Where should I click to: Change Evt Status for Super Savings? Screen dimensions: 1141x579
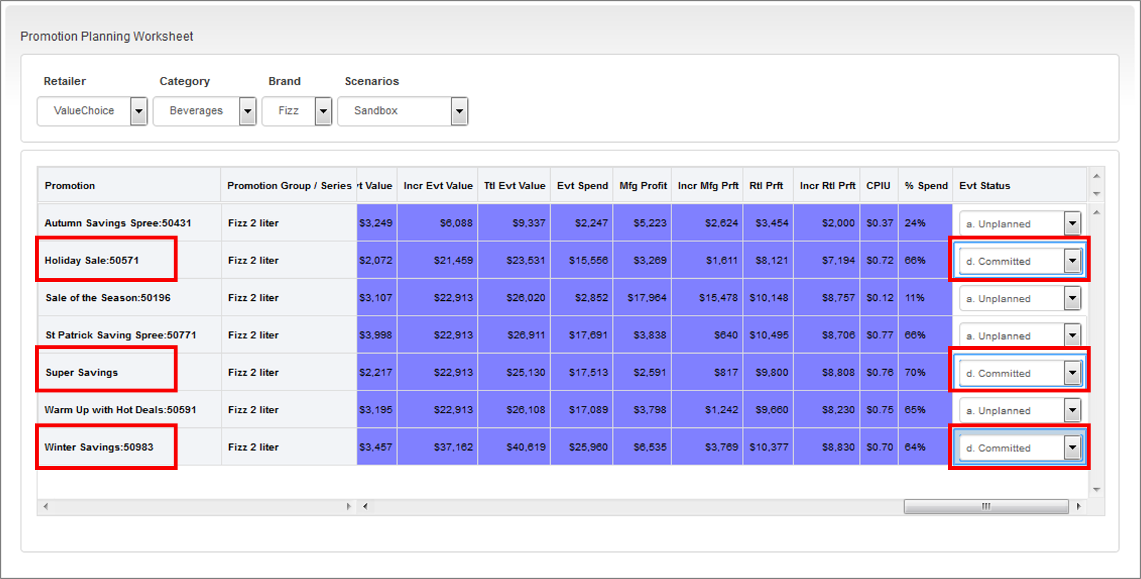point(1020,373)
